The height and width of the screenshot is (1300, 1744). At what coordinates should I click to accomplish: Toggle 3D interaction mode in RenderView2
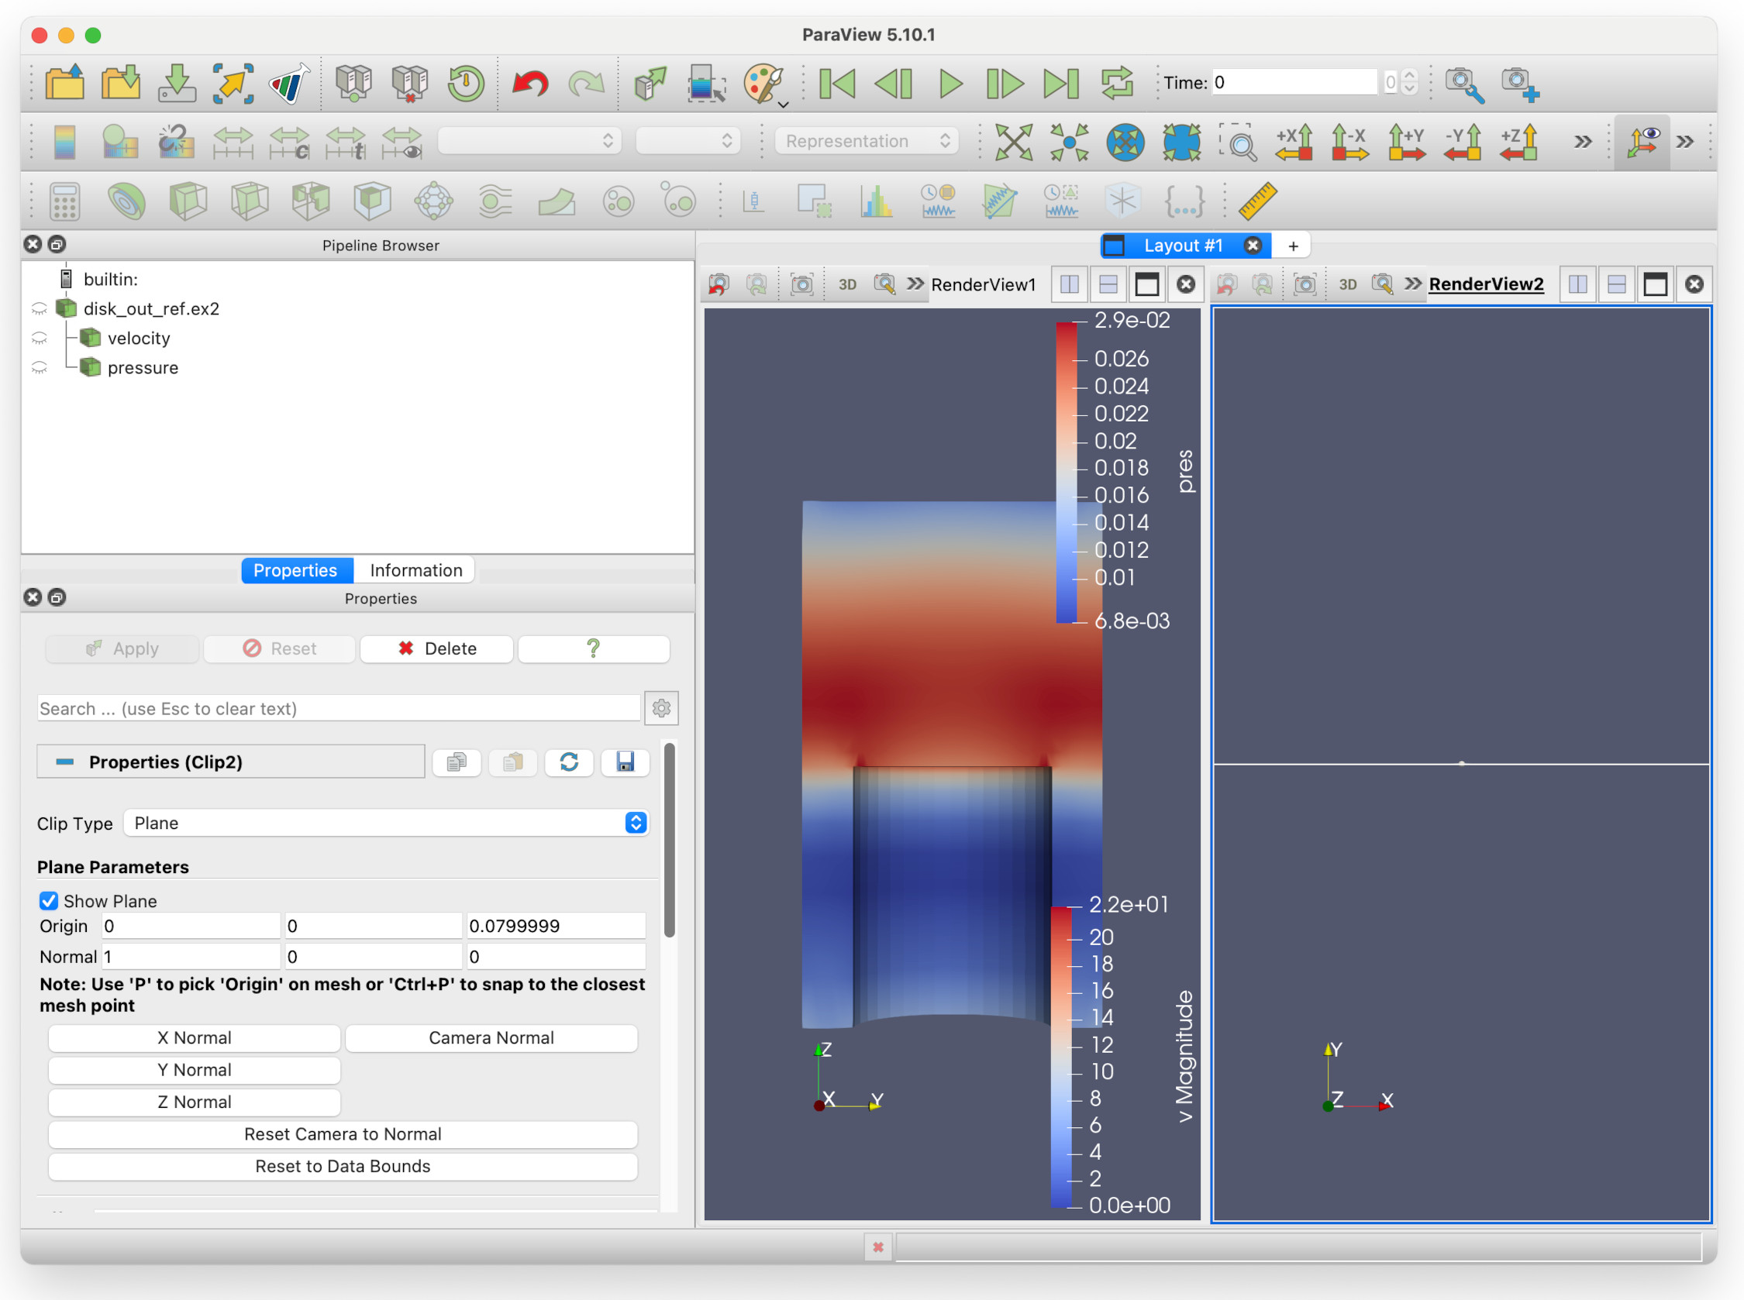[x=1348, y=285]
